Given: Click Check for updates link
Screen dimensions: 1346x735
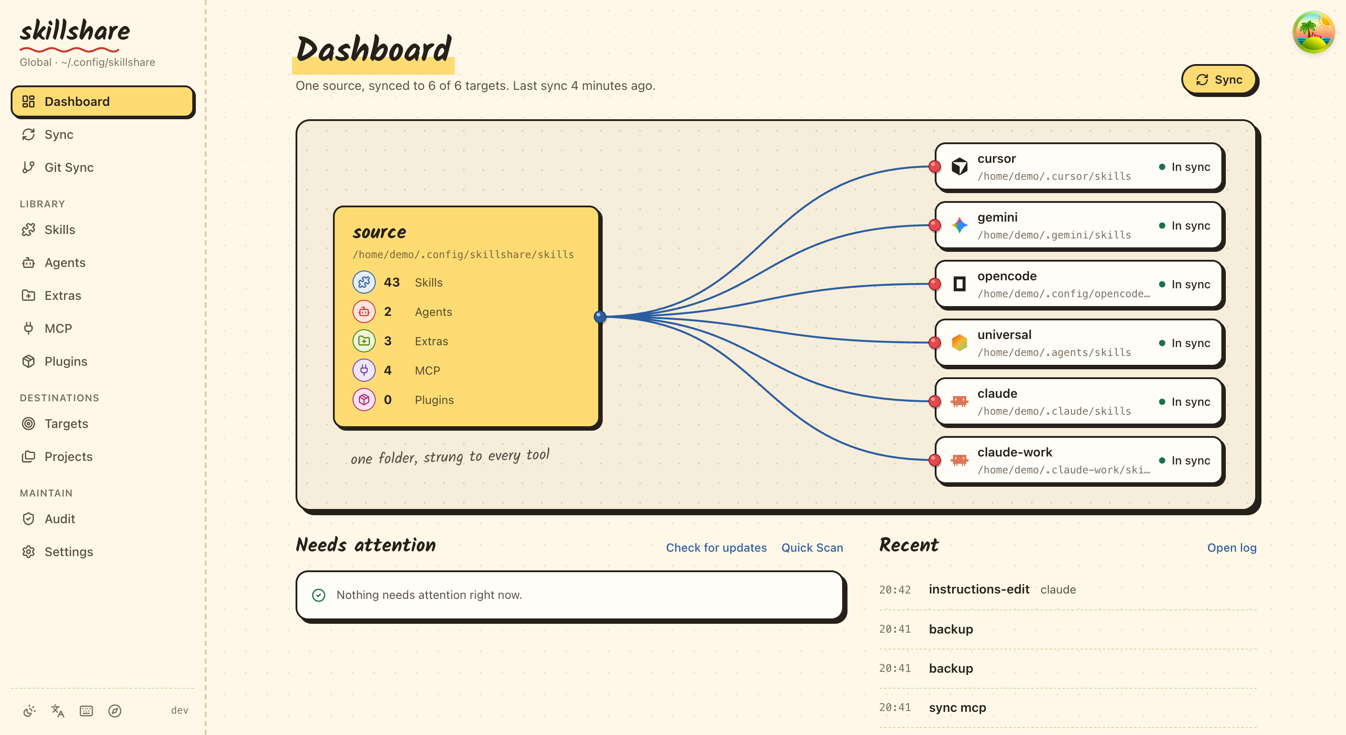Looking at the screenshot, I should point(716,547).
